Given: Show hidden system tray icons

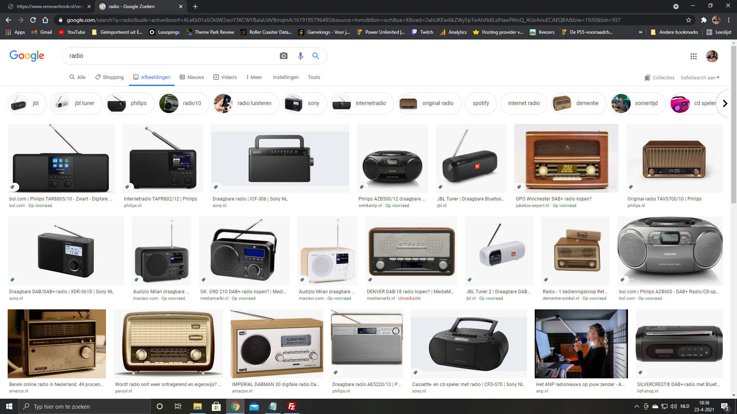Looking at the screenshot, I should pyautogui.click(x=636, y=406).
